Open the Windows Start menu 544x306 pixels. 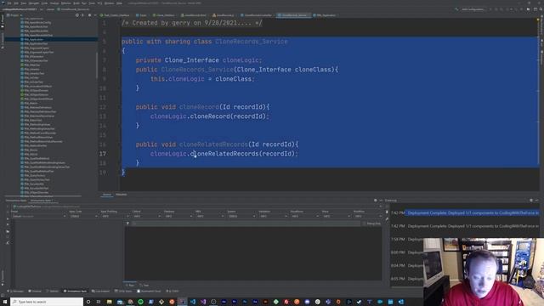click(5, 302)
